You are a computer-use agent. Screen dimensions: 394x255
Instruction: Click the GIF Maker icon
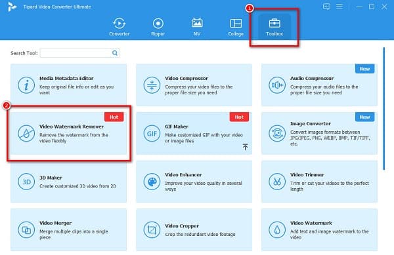152,133
